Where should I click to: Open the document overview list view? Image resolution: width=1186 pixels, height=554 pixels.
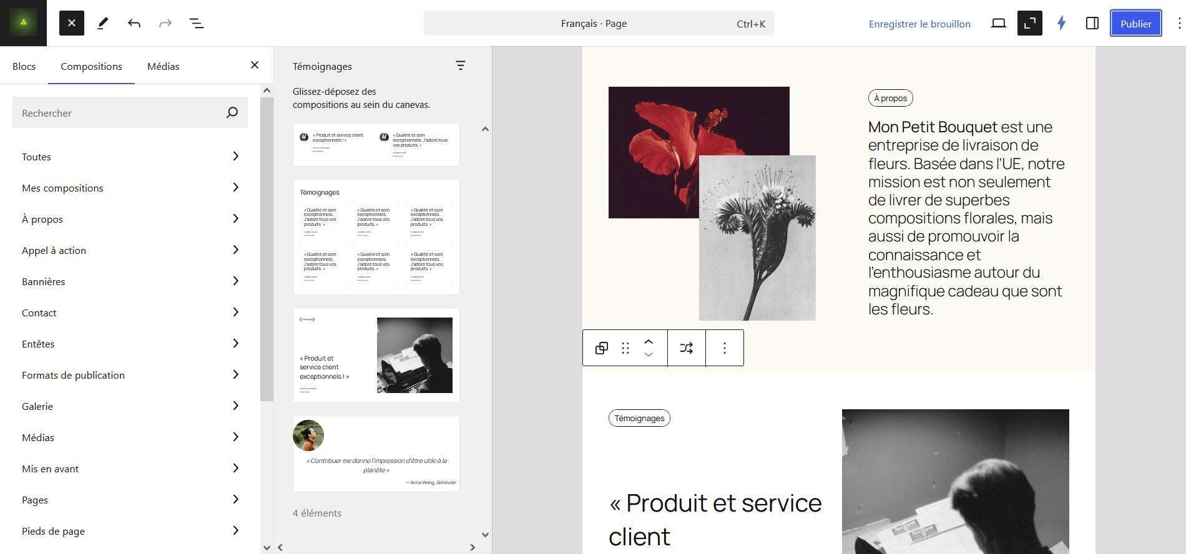coord(197,23)
